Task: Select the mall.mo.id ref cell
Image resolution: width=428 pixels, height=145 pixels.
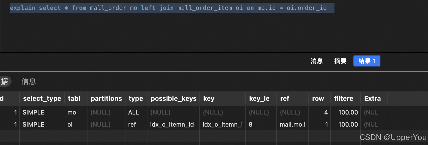Action: (x=292, y=124)
